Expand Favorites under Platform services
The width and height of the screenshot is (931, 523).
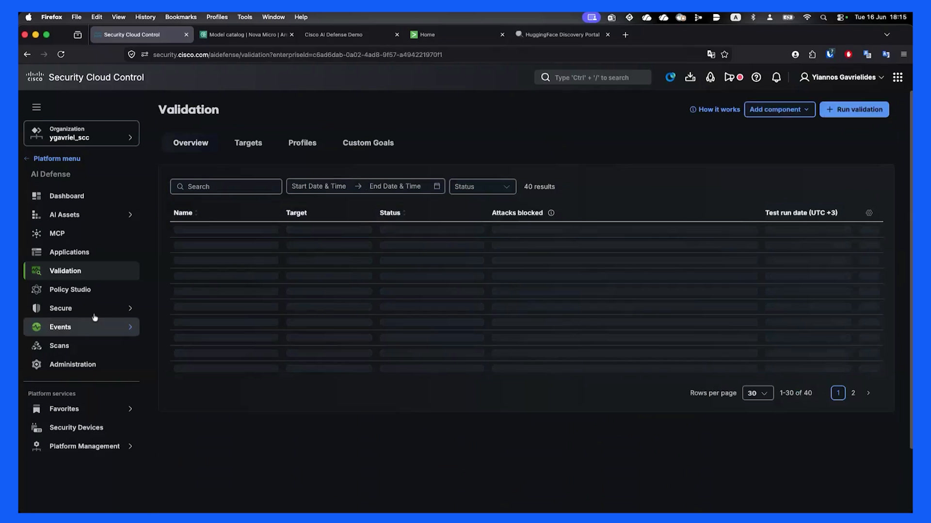pyautogui.click(x=130, y=409)
